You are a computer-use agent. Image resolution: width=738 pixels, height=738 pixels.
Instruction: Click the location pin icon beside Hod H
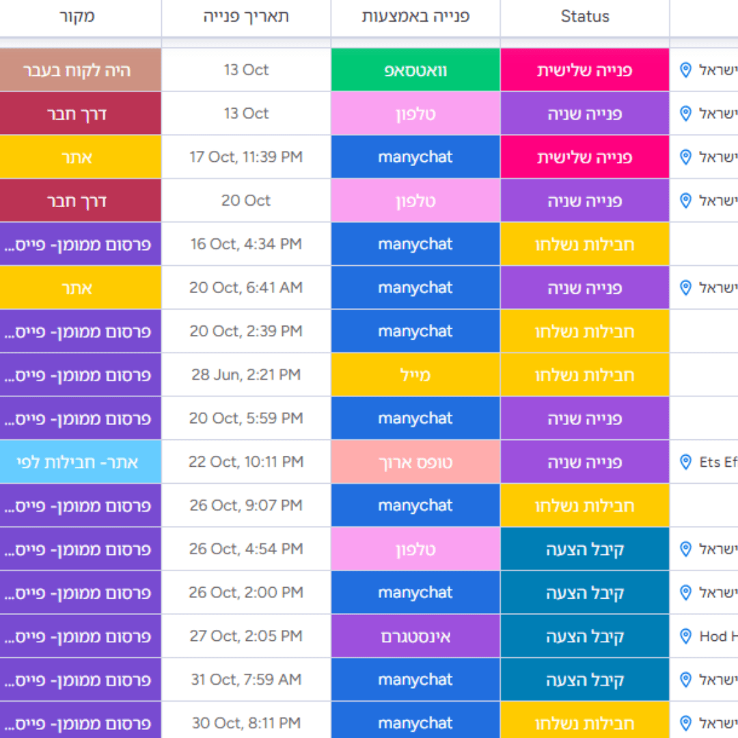(x=686, y=637)
